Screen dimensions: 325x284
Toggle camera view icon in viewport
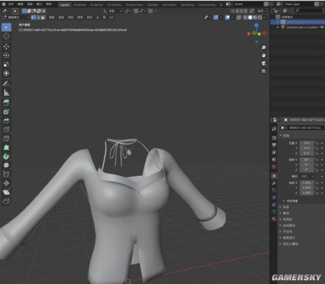click(x=263, y=63)
